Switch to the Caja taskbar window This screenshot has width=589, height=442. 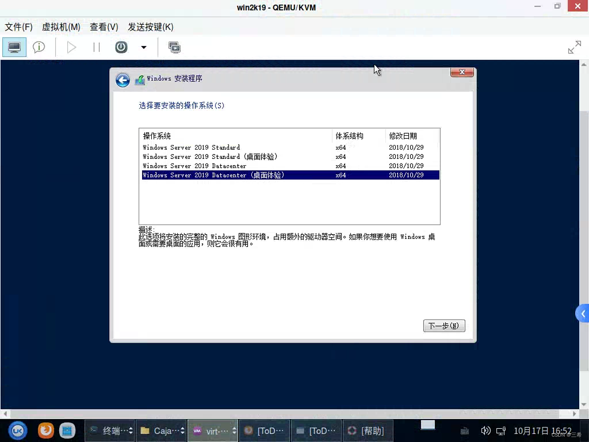point(161,431)
